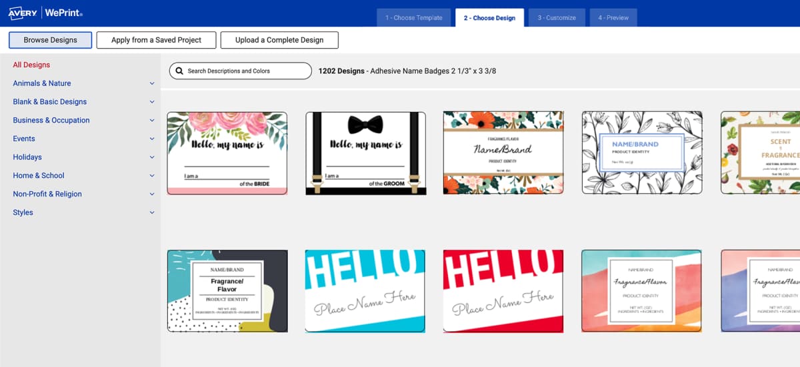Go to the 3 - Customize tab

[552, 18]
